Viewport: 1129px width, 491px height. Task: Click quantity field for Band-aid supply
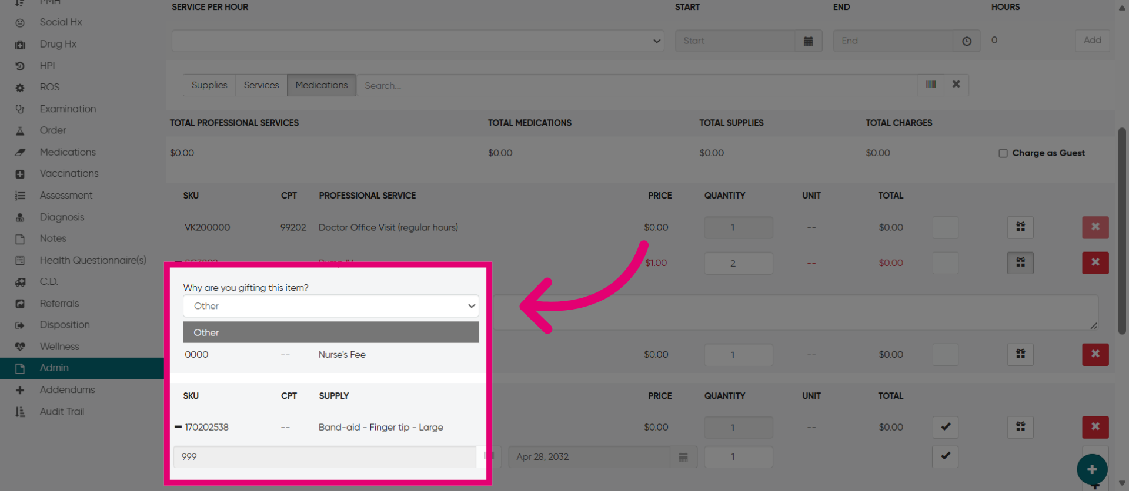(x=739, y=428)
